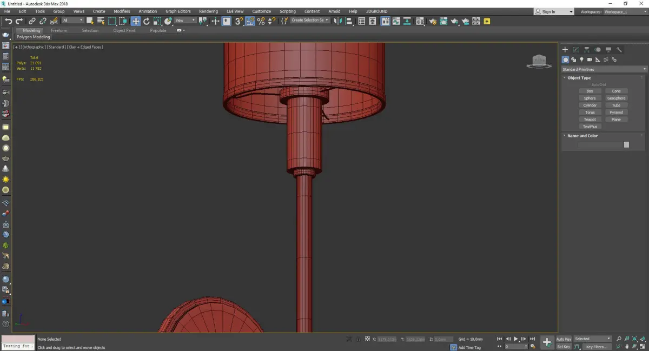Activate the Select and Rotate tool
Viewport: 649px width, 351px height.
pos(146,21)
